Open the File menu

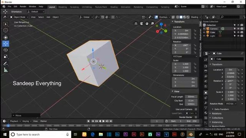pyautogui.click(x=9, y=7)
